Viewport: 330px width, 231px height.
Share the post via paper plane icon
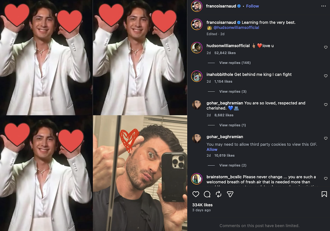pos(230,194)
